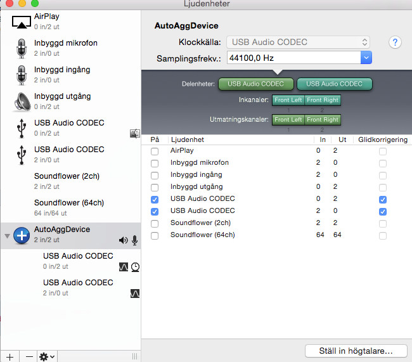Click the add device plus button

[10, 356]
